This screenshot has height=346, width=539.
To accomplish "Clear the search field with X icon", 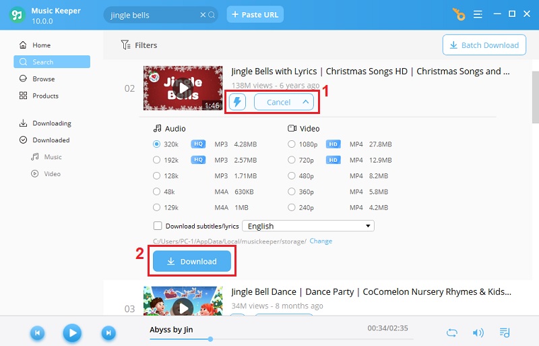I will click(203, 15).
